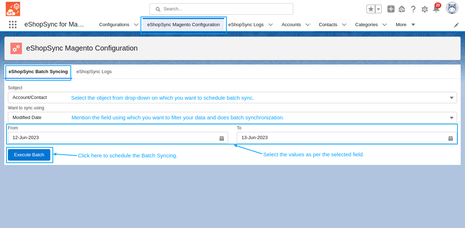This screenshot has height=228, width=465.
Task: Switch to the eShopSync Logs subtab
Action: [94, 72]
